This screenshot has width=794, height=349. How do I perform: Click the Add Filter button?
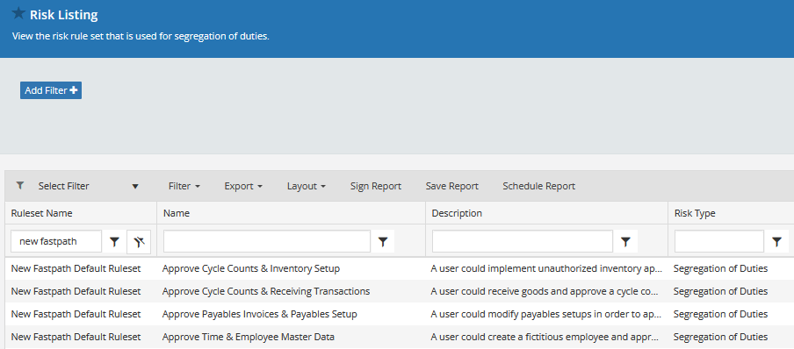[x=51, y=90]
